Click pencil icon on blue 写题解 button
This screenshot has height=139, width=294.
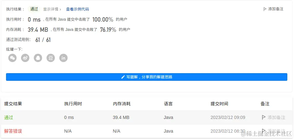(x=123, y=77)
